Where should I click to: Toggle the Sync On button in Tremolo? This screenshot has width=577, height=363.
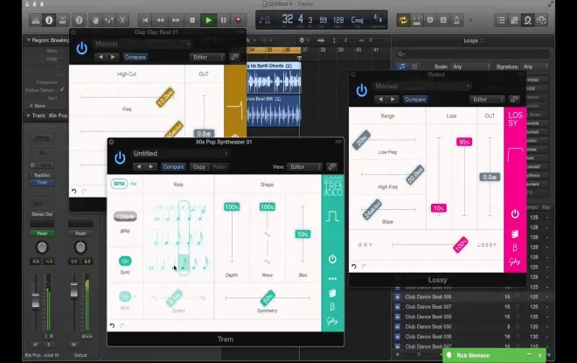coord(125,262)
